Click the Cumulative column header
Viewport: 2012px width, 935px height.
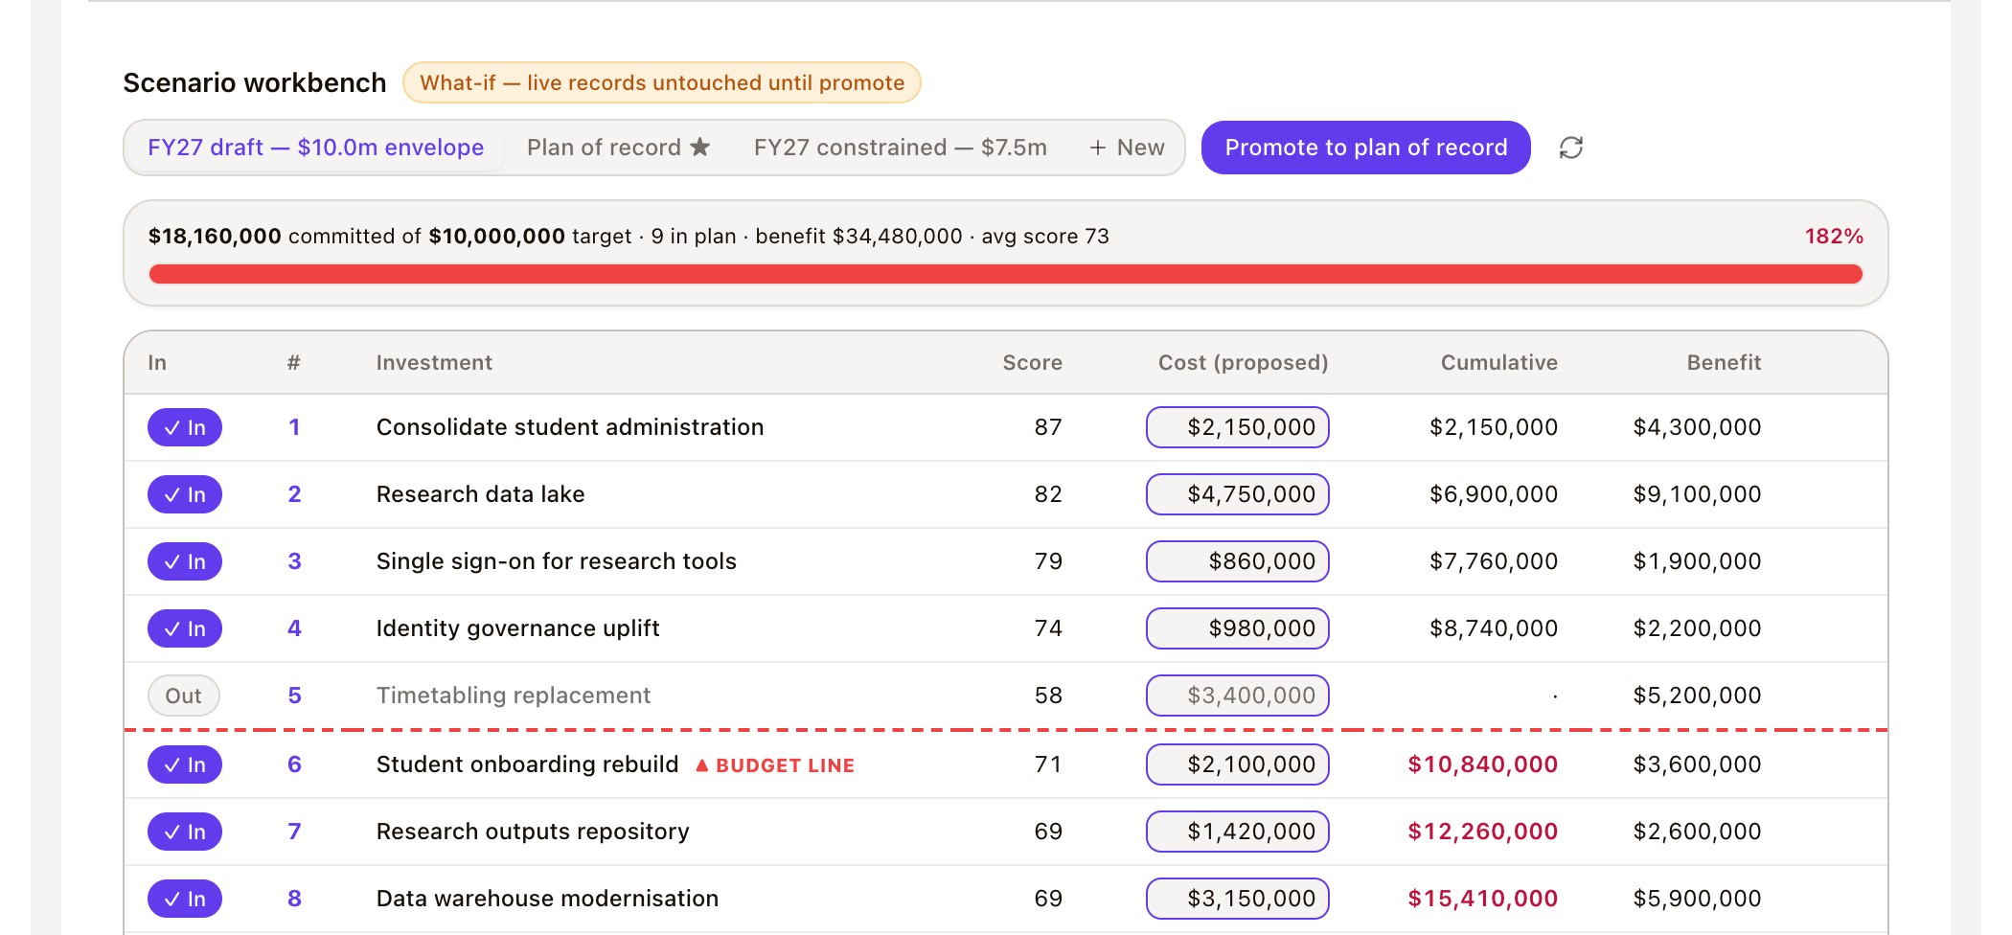[x=1498, y=362]
